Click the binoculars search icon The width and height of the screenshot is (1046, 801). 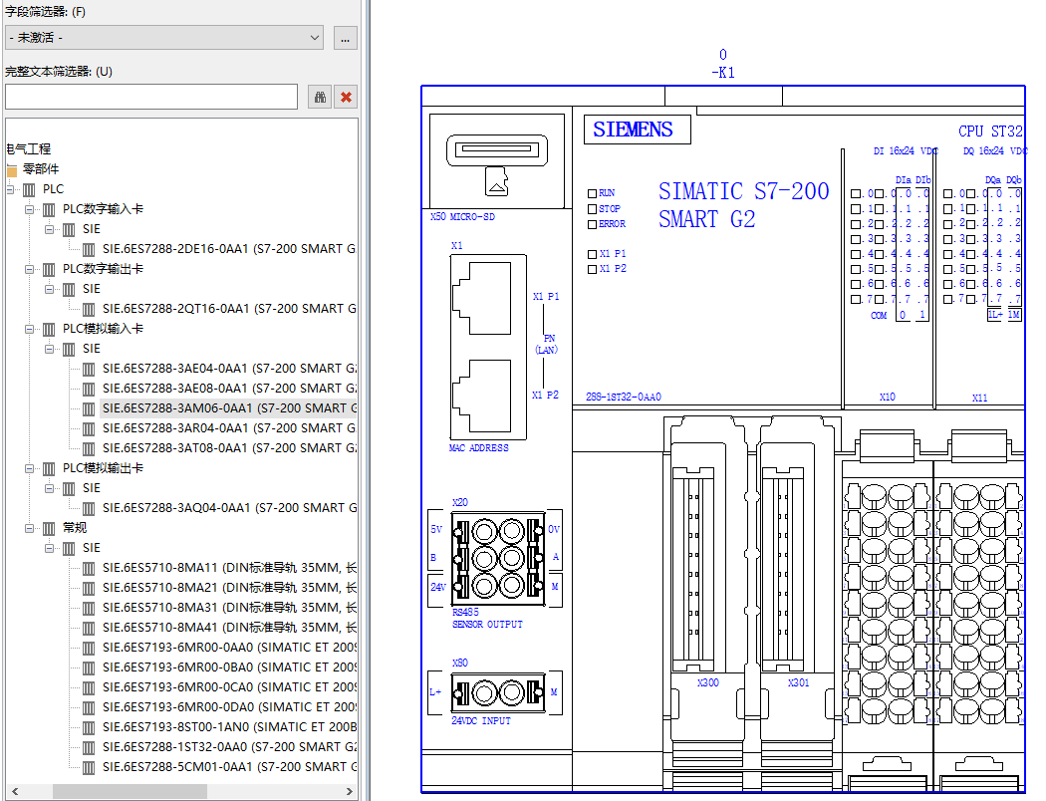tap(320, 98)
